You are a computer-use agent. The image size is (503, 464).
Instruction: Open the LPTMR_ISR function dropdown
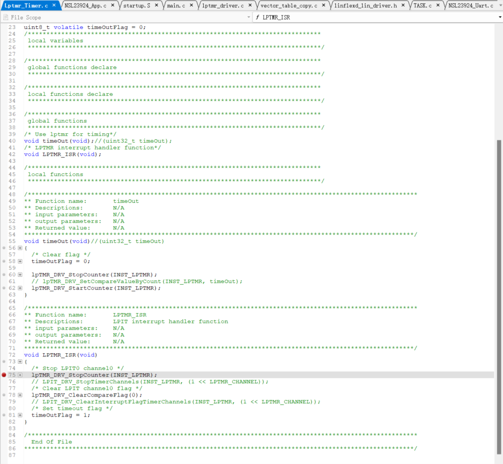click(500, 17)
